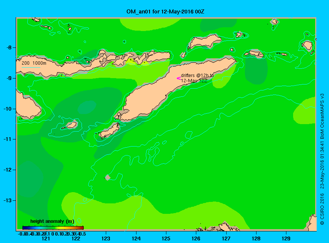The width and height of the screenshot is (329, 243).
Task: Select the map title "OM_an01 for 12-May-2016 00Z"
Action: [165, 12]
